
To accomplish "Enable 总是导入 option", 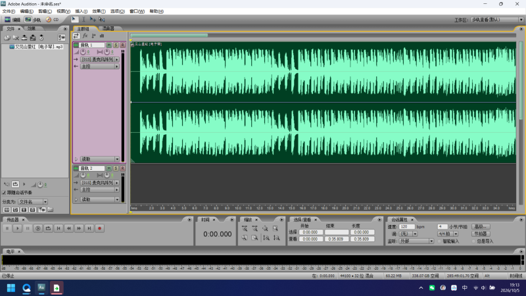I will (x=473, y=241).
